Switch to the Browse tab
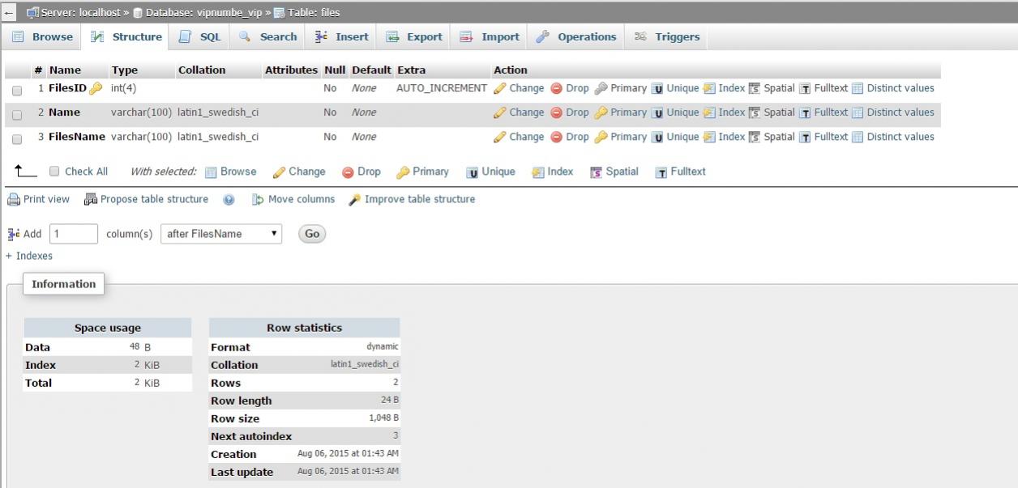Viewport: 1018px width, 488px height. coord(42,36)
